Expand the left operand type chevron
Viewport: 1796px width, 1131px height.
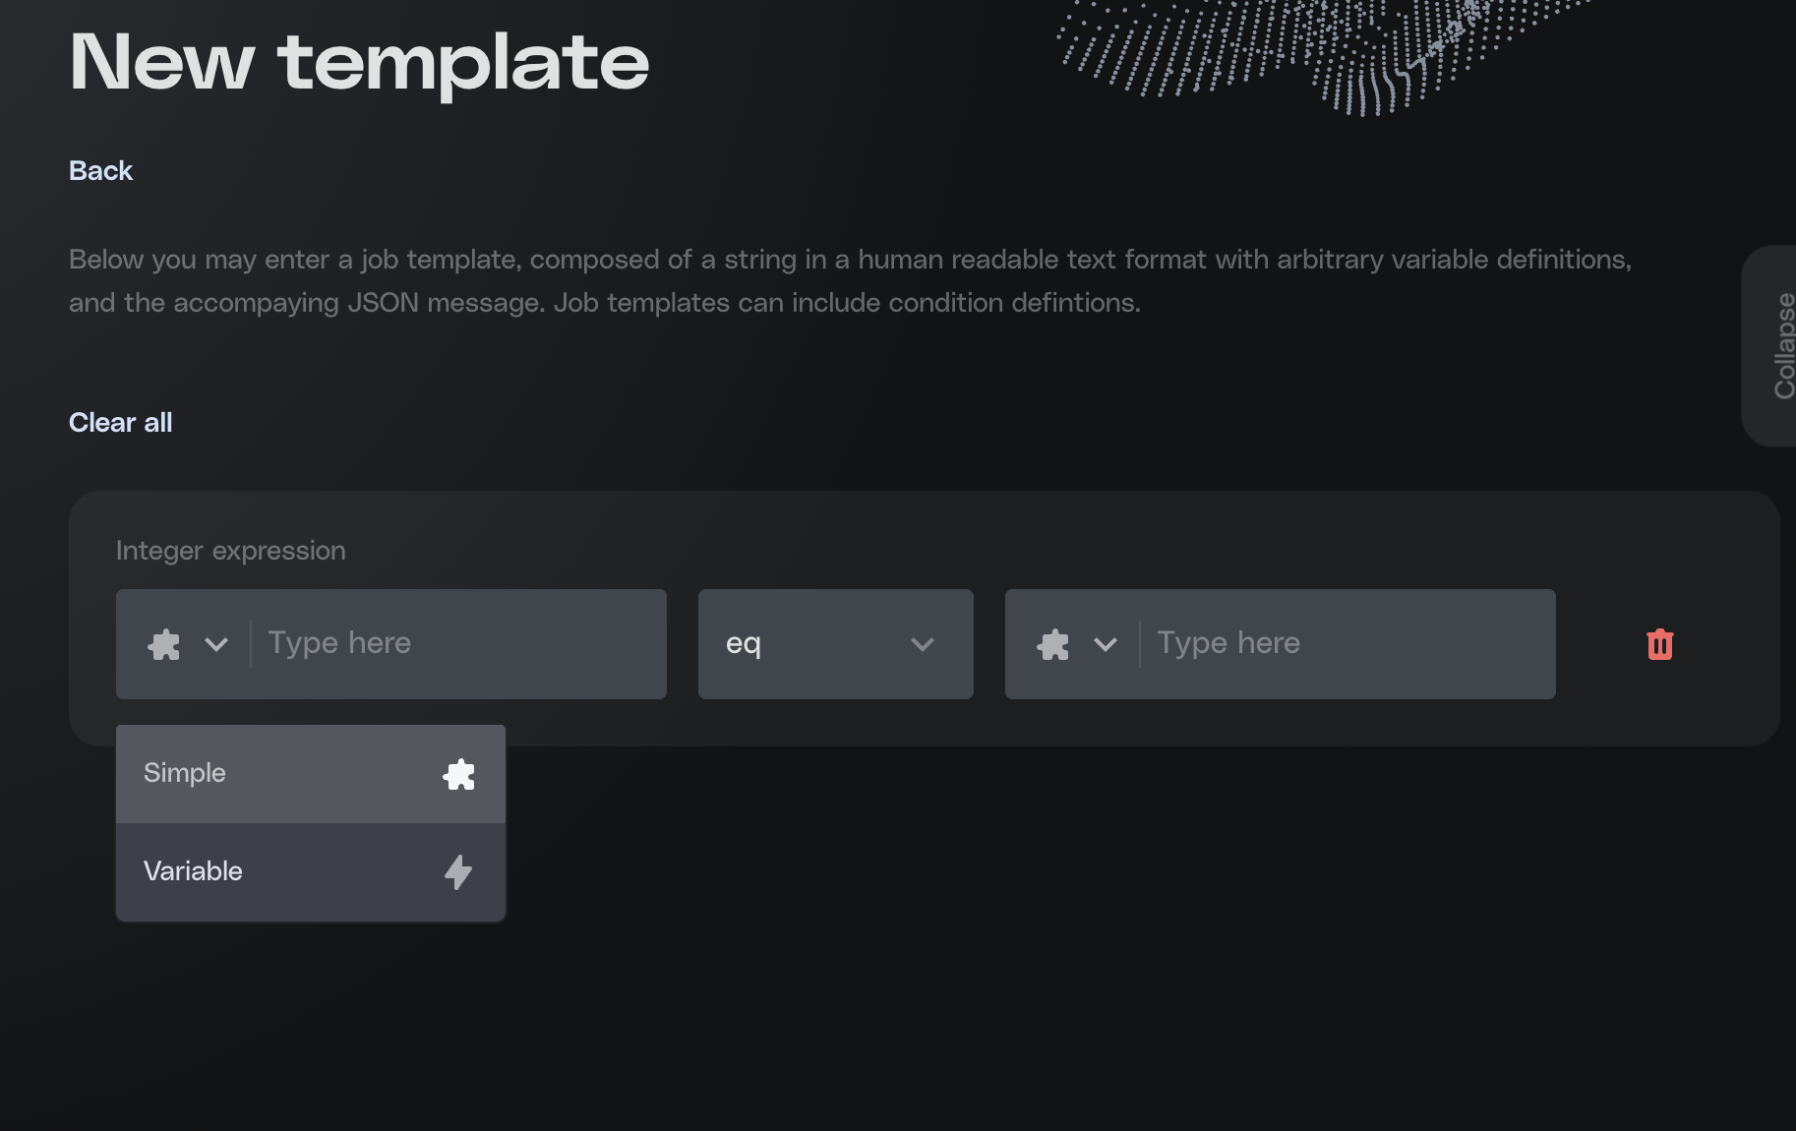(216, 644)
